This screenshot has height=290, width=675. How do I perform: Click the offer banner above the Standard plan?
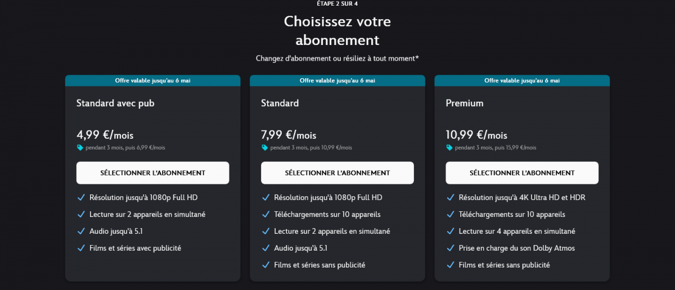(x=337, y=80)
